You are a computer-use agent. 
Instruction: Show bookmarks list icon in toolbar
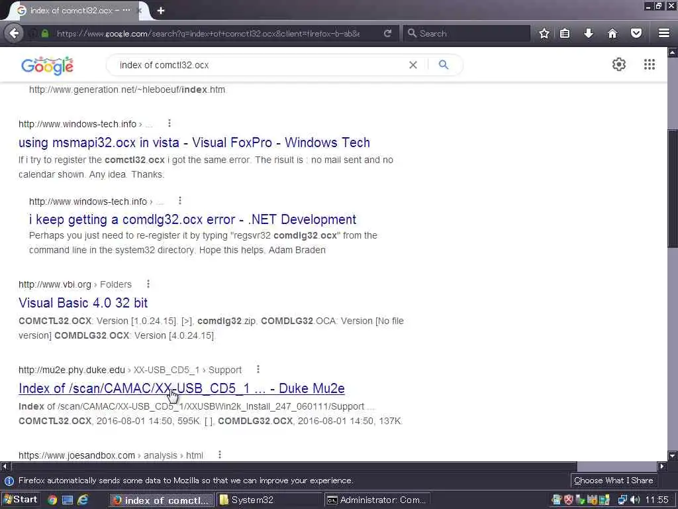[565, 33]
